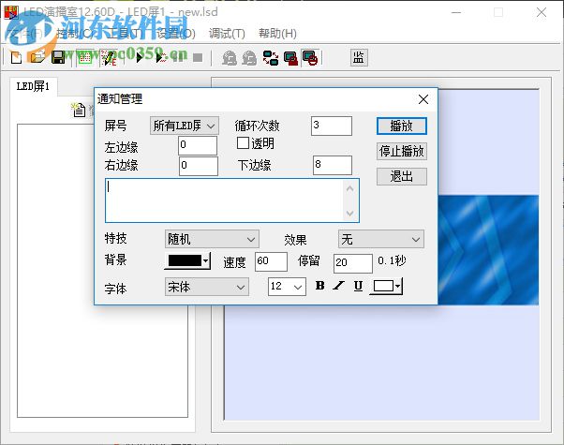Click the New file toolbar icon
Screen dimensions: 564x445
(16, 57)
